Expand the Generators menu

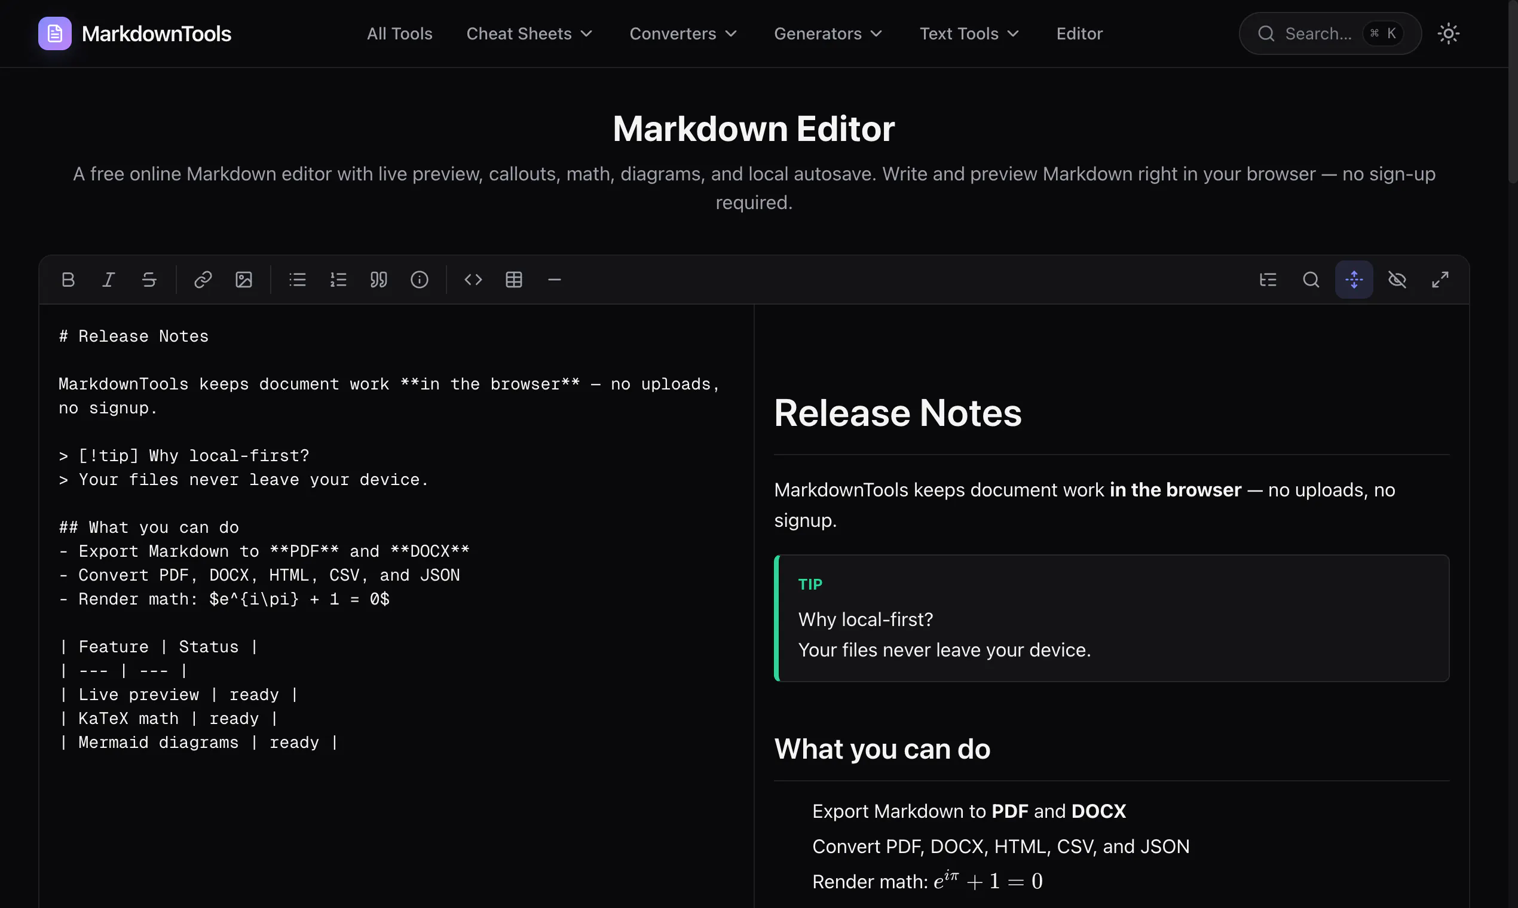828,33
